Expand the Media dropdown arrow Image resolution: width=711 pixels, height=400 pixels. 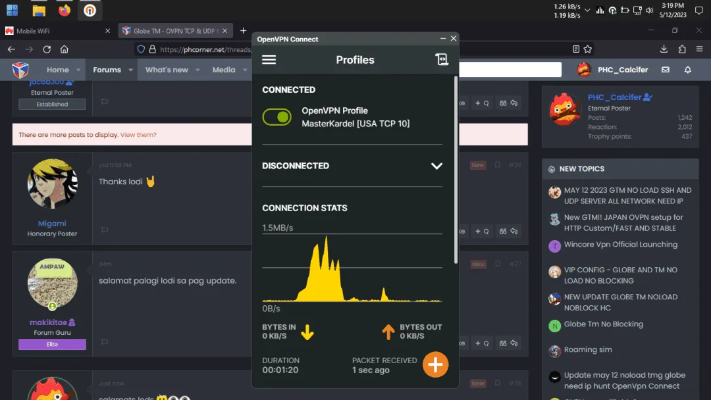coord(245,70)
